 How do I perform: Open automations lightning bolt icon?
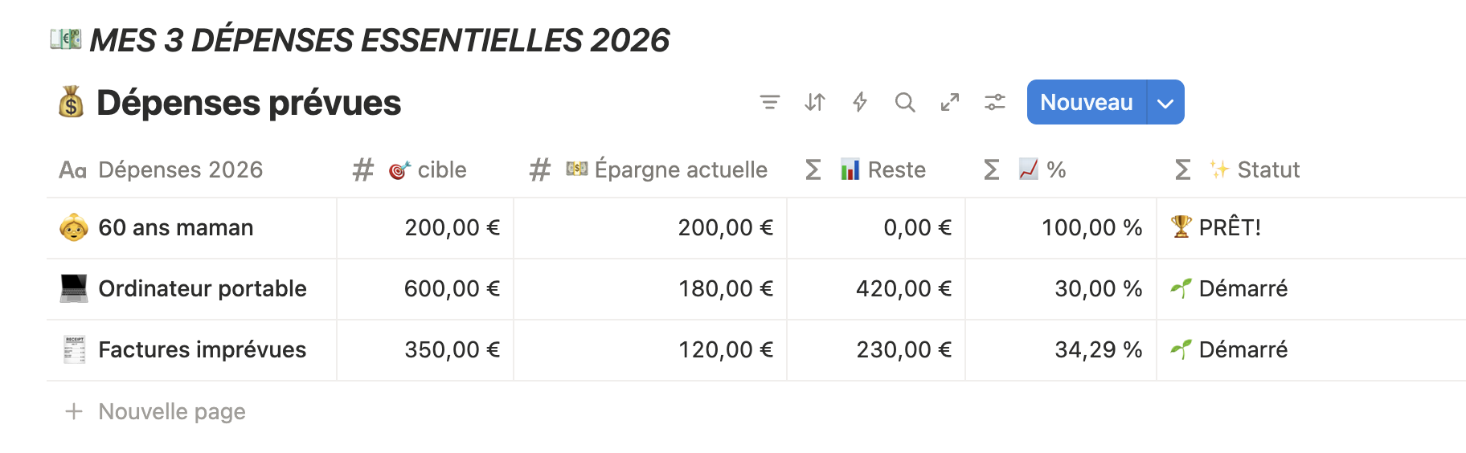pyautogui.click(x=859, y=102)
